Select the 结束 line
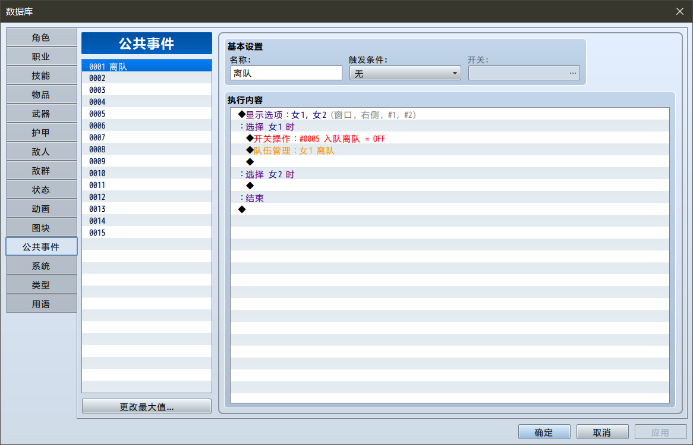Image resolution: width=693 pixels, height=445 pixels. click(450, 198)
